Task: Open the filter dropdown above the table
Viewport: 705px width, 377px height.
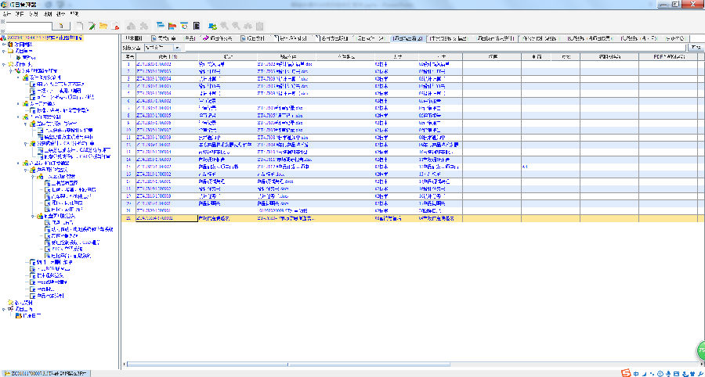Action: (179, 48)
